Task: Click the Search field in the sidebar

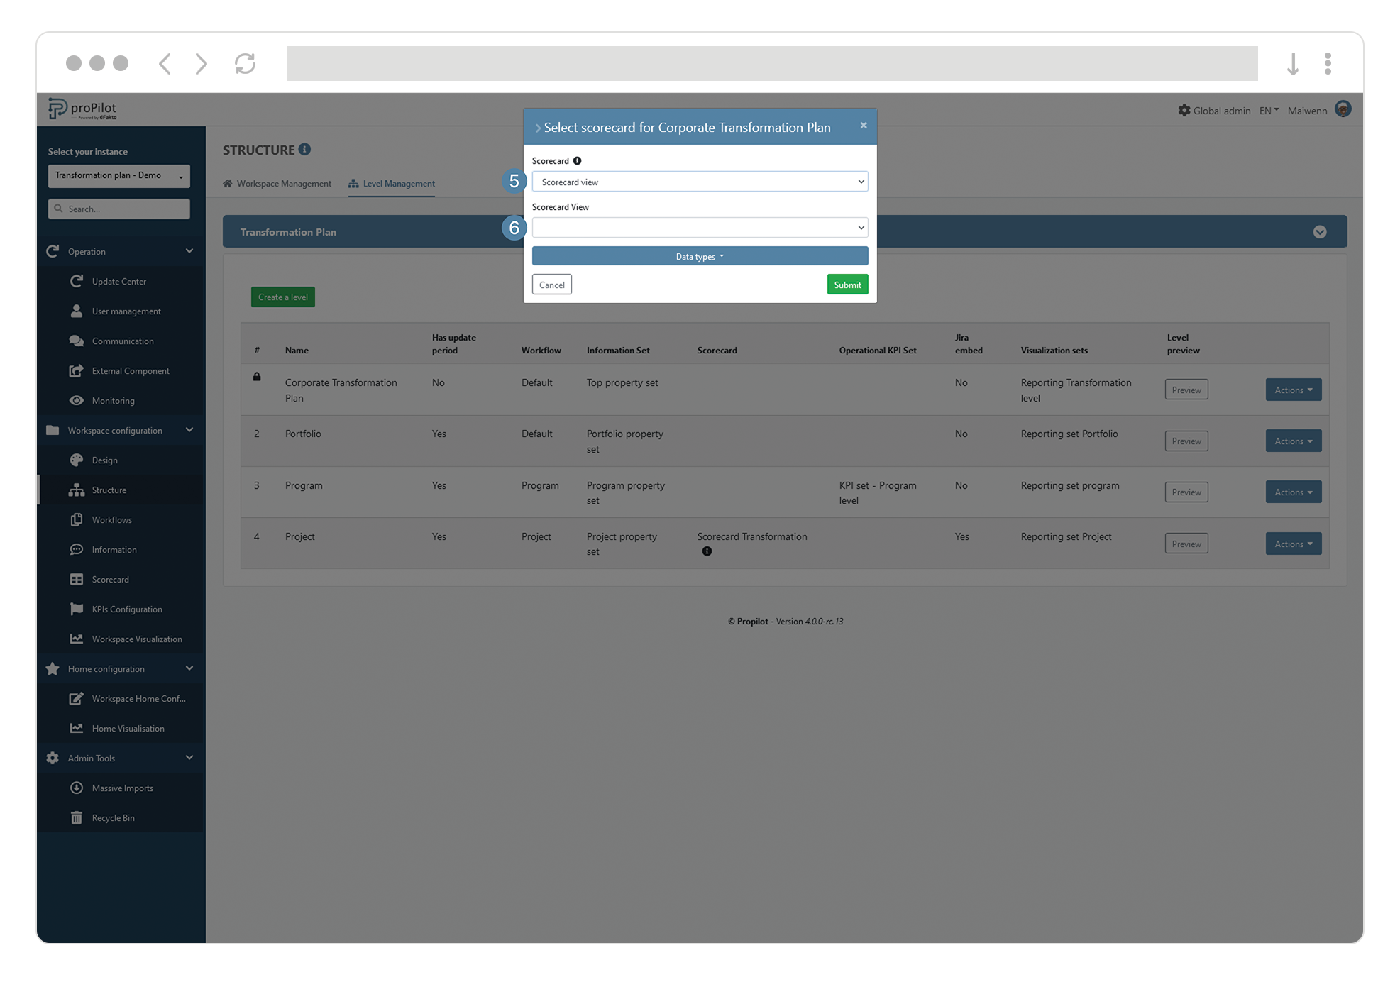Action: coord(118,209)
